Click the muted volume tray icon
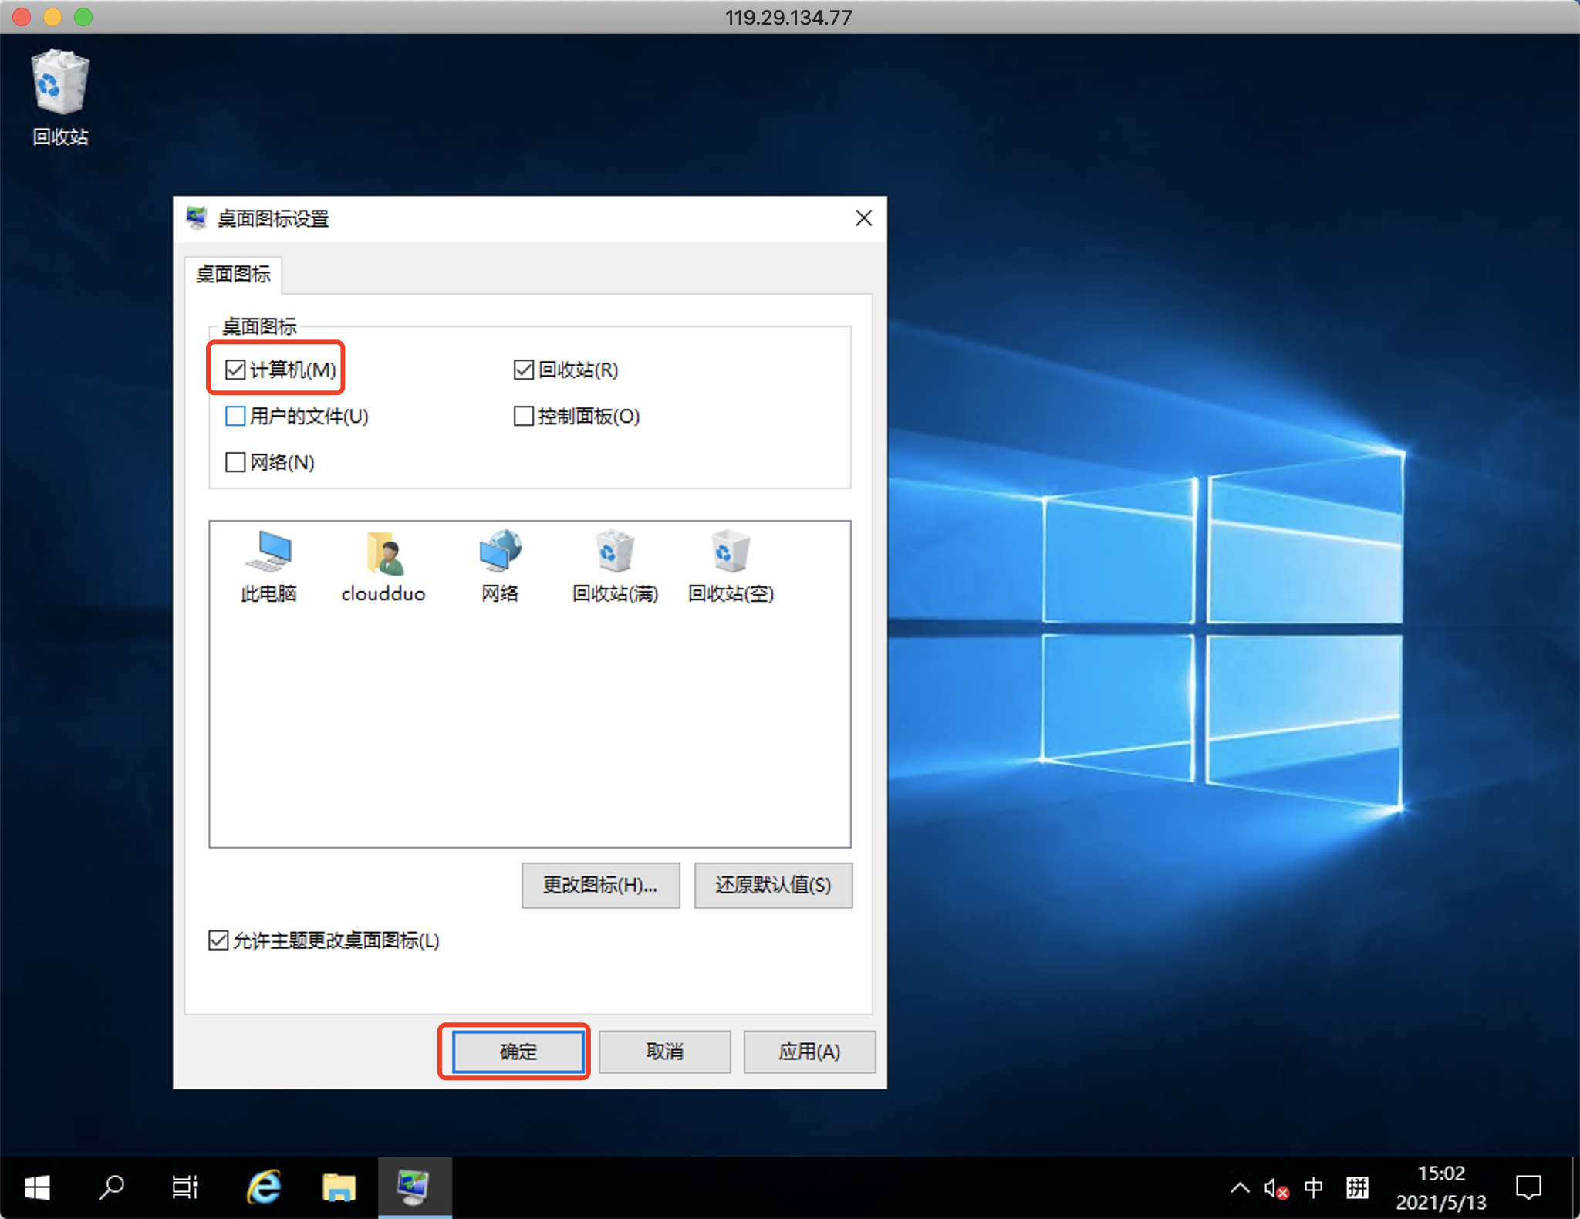Screen dimensions: 1580x1219 1276,1188
